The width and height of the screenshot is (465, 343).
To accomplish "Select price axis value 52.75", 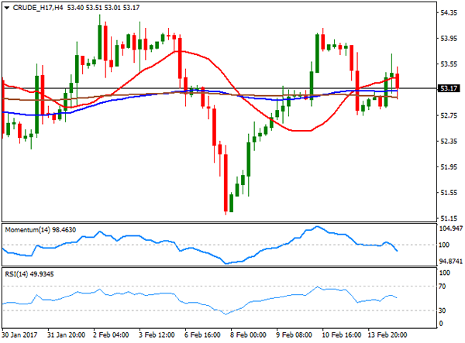I will (449, 115).
